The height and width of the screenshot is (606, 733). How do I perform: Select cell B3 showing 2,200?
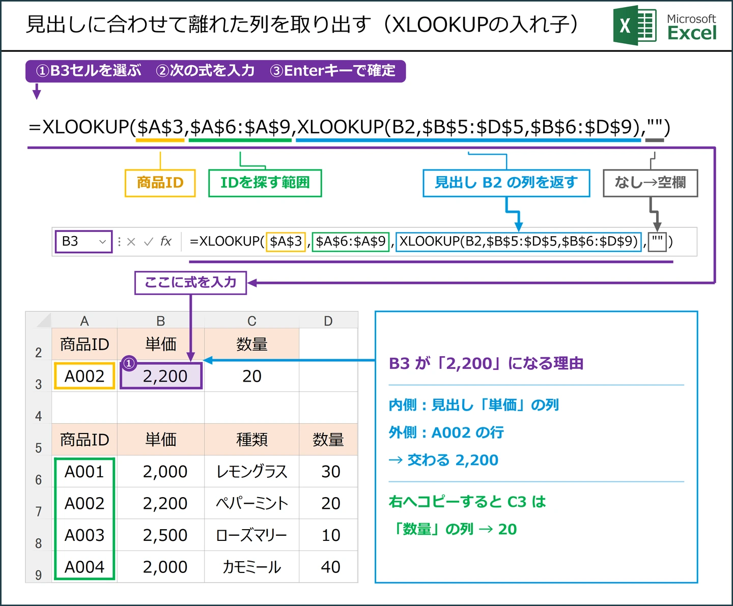tap(161, 376)
